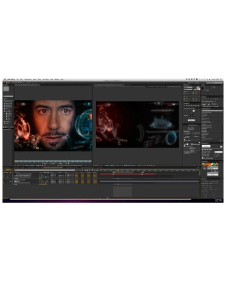
Task: Jump to last frame in Preview panel
Action: tap(211, 99)
